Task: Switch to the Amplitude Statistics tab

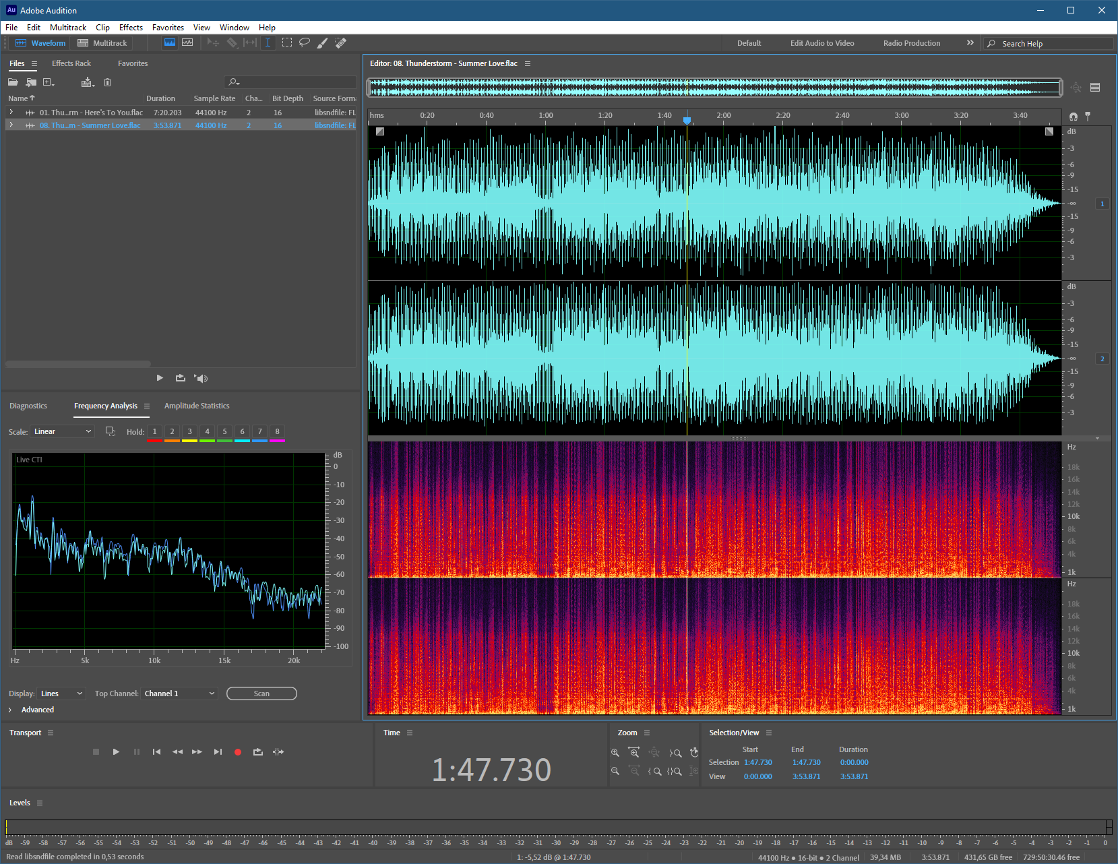Action: pyautogui.click(x=197, y=406)
